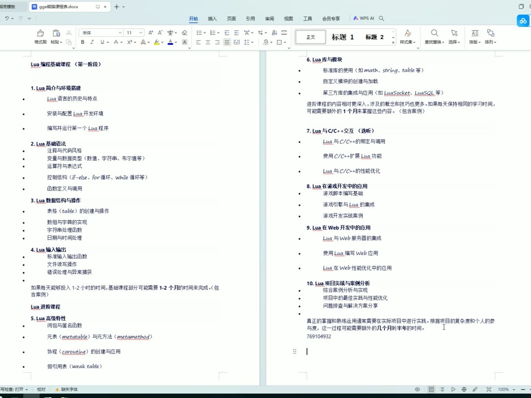
Task: Click the Cut scissors icon
Action: (69, 33)
